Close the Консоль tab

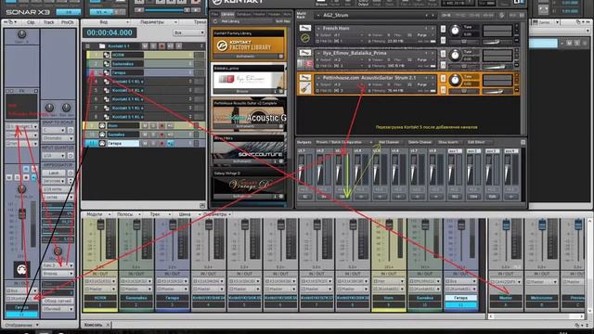(x=108, y=325)
